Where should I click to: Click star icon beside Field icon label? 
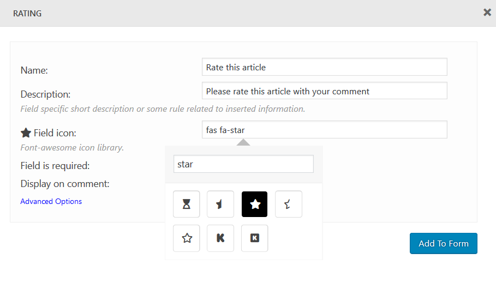(26, 133)
